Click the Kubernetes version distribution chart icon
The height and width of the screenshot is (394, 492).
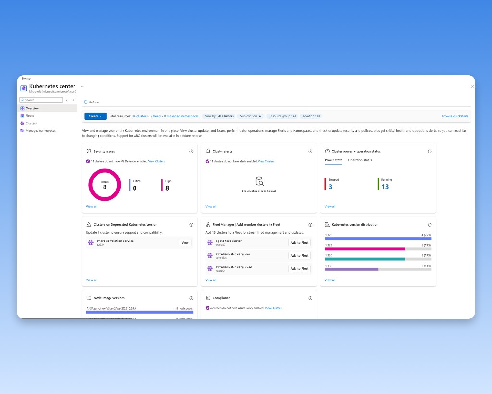[327, 224]
